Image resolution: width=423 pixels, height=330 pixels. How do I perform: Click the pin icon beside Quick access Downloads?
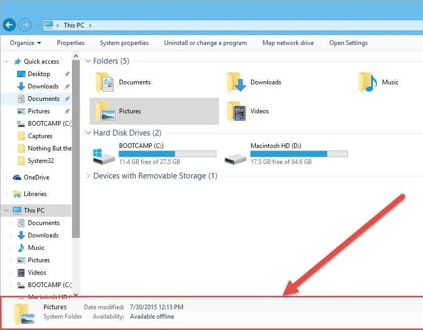[67, 86]
